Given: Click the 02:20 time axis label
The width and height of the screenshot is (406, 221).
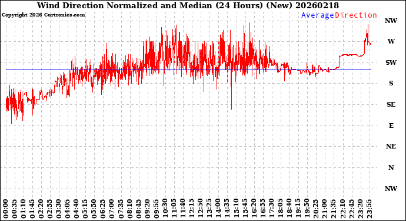Looking at the screenshot, I should [x=41, y=209].
